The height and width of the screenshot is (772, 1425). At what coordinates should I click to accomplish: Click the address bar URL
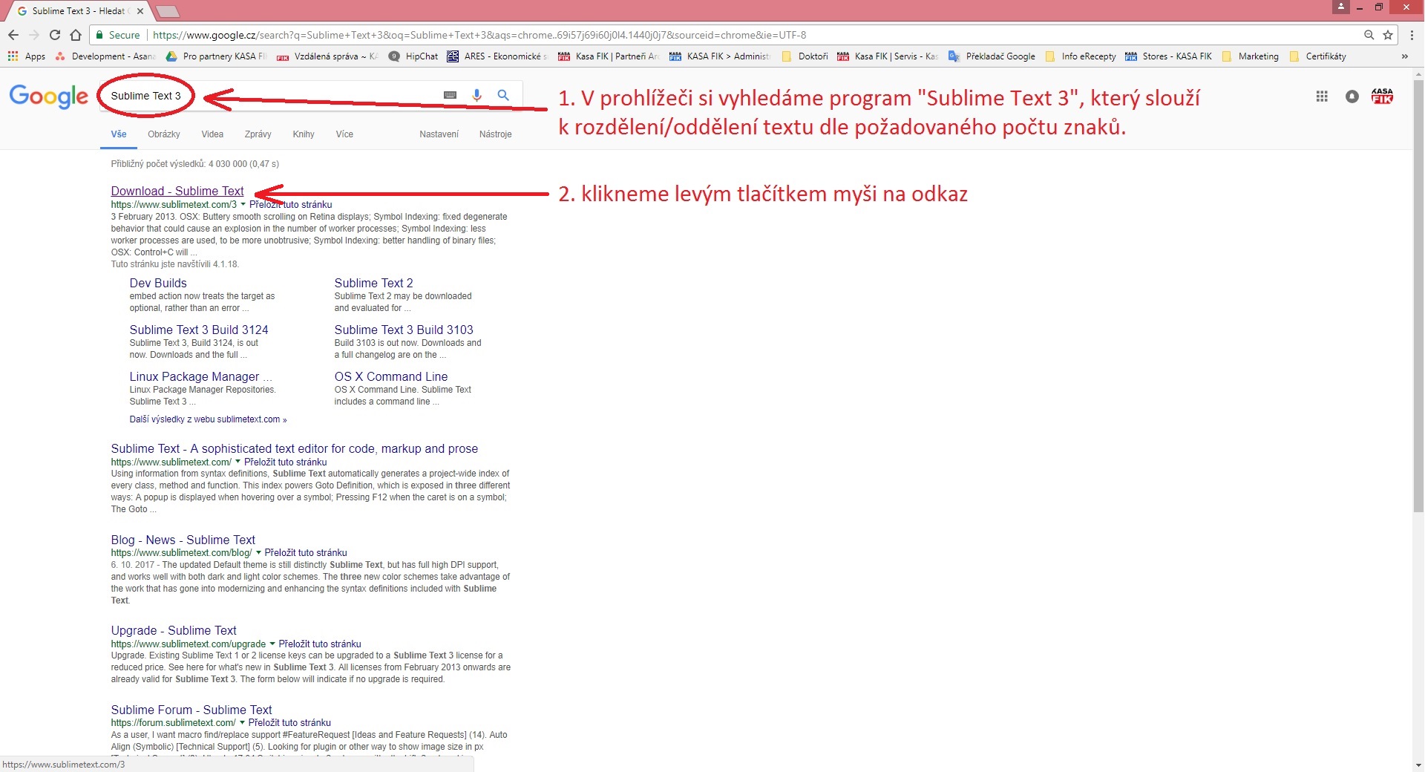(x=479, y=35)
